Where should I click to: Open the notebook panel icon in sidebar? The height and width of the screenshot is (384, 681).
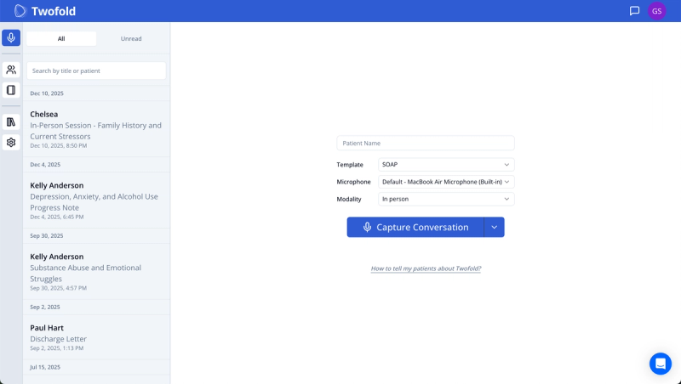[11, 90]
